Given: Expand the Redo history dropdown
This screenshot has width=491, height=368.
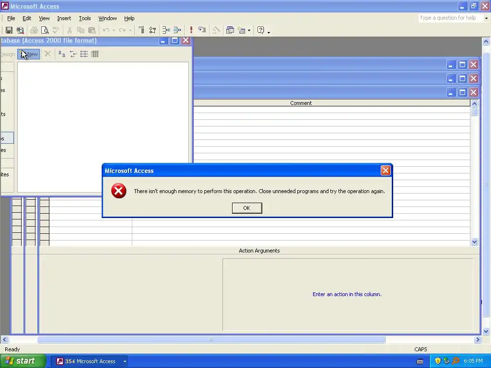Looking at the screenshot, I should tap(130, 30).
